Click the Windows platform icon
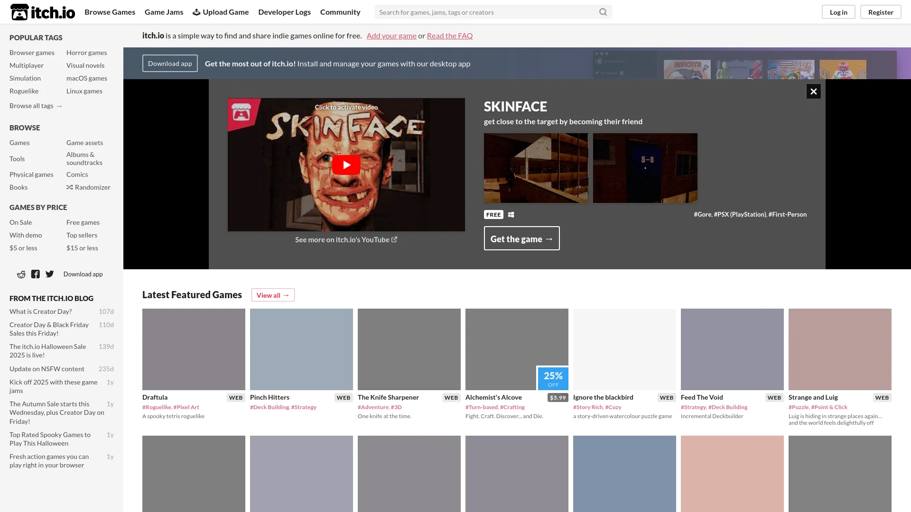This screenshot has width=911, height=512. point(511,215)
